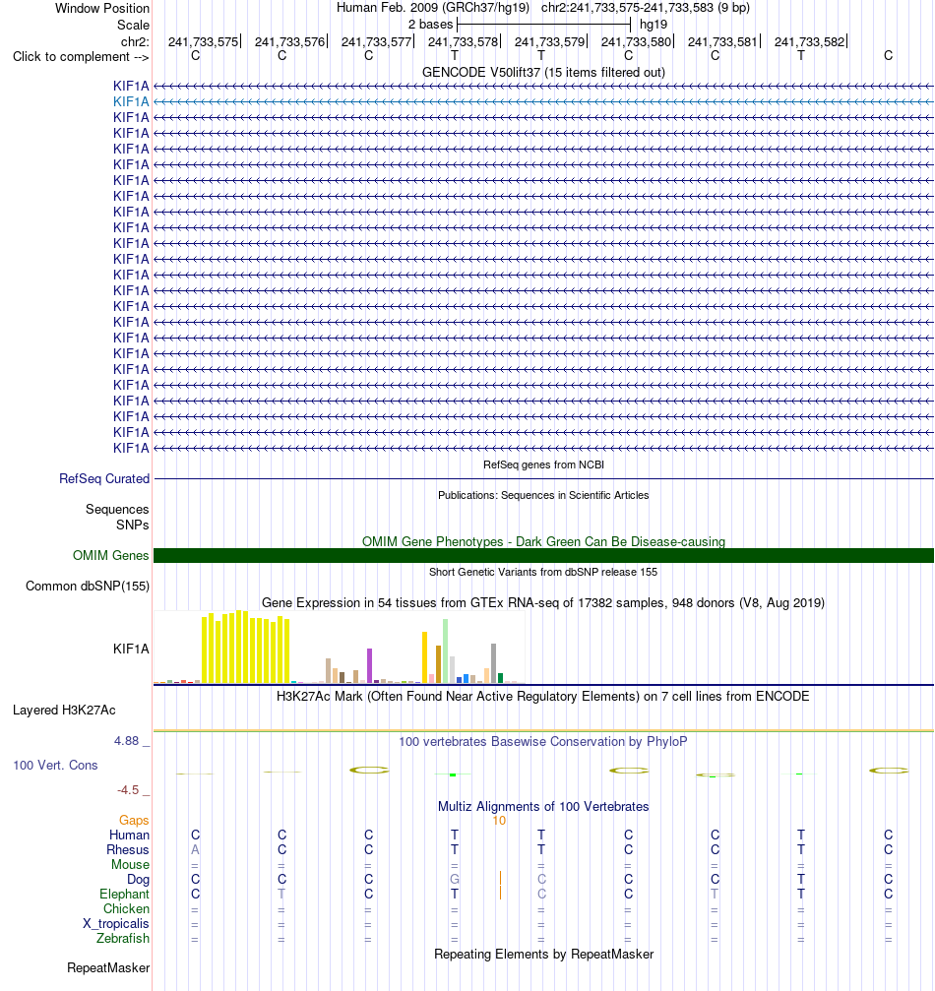Click the light blue KIF1A transcript line
The height and width of the screenshot is (991, 935).
coord(543,101)
